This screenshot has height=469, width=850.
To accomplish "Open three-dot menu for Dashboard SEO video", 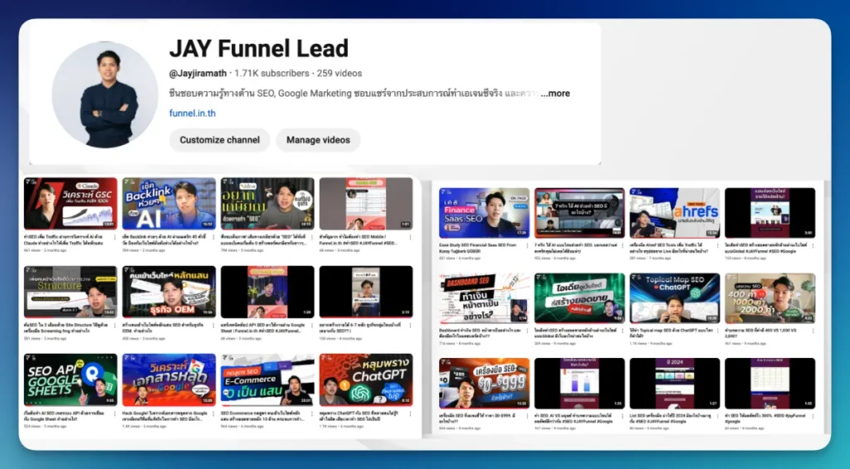I will [x=527, y=331].
